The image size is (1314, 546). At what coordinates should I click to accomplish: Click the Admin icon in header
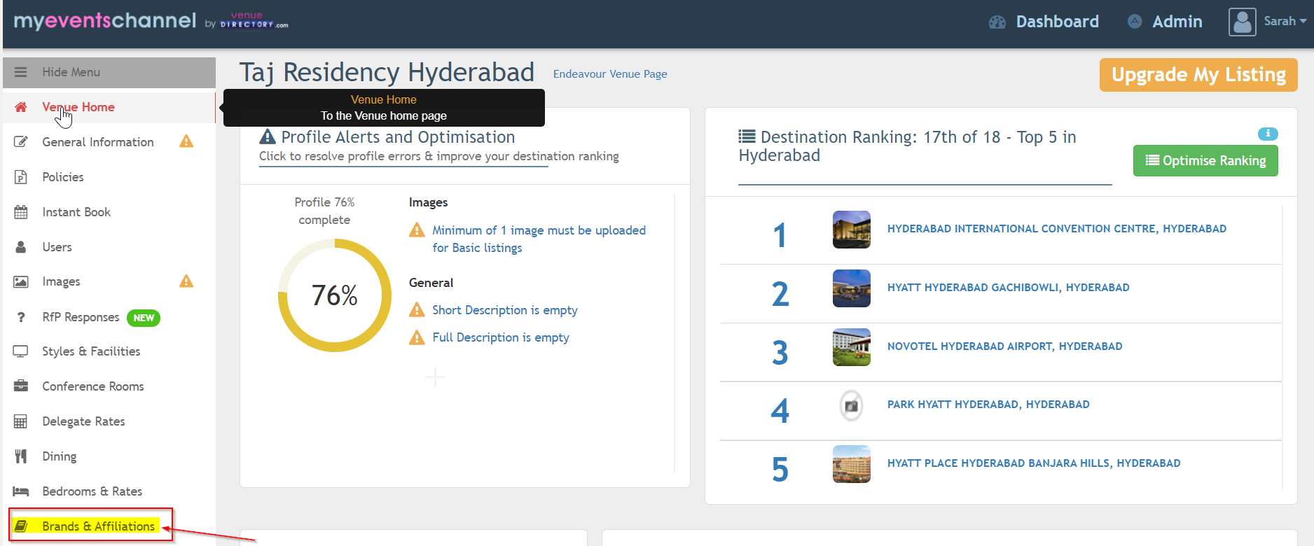(1135, 22)
